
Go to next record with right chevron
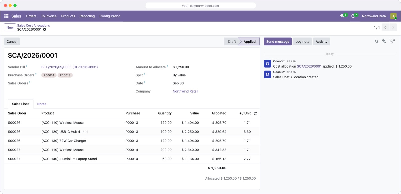[393, 28]
